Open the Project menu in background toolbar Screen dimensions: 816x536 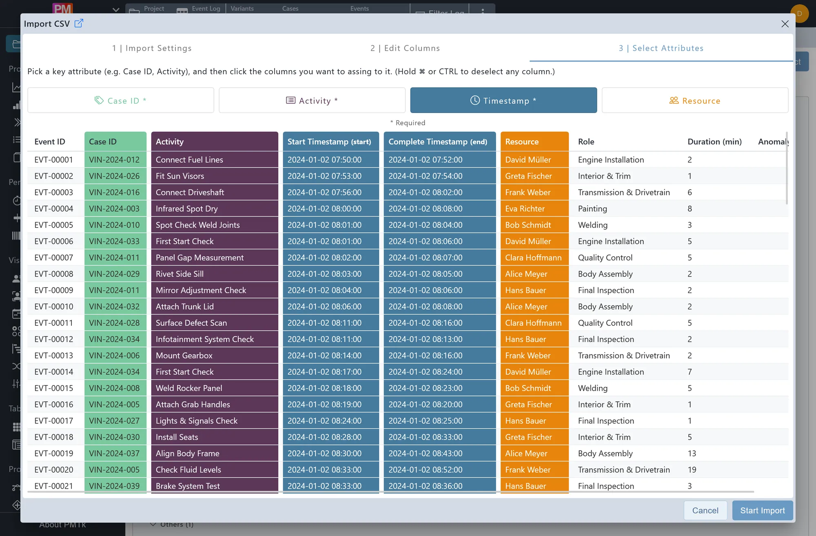pos(147,9)
